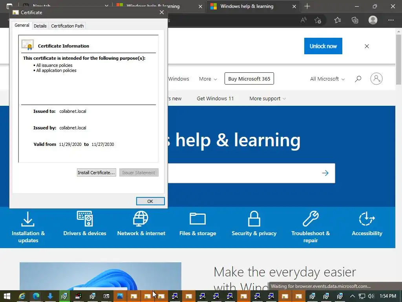The height and width of the screenshot is (302, 402).
Task: Click the Windows 11 bloom thumbnail image
Action: tap(100, 276)
